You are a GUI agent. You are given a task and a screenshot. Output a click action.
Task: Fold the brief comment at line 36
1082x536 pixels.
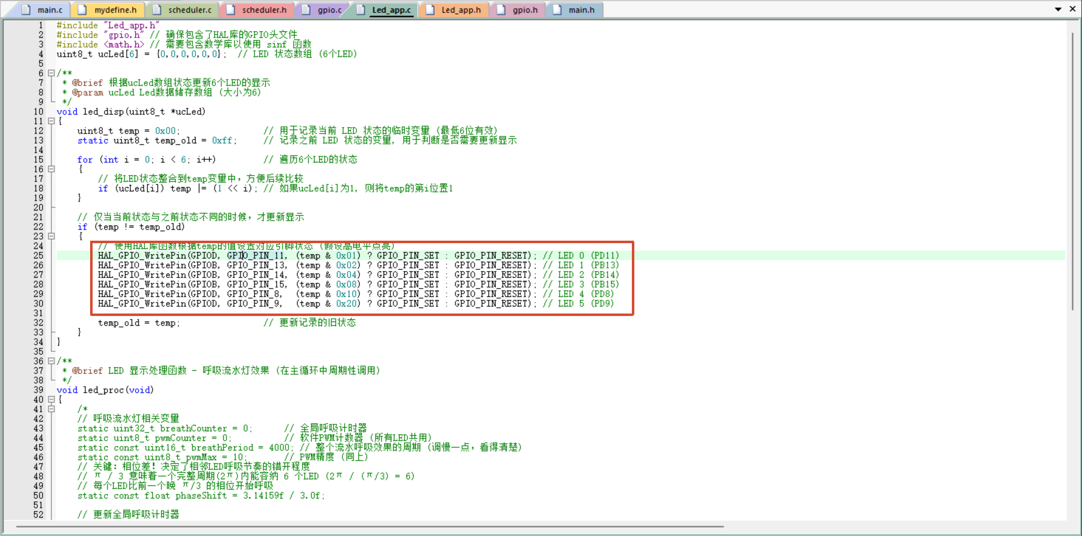[51, 361]
